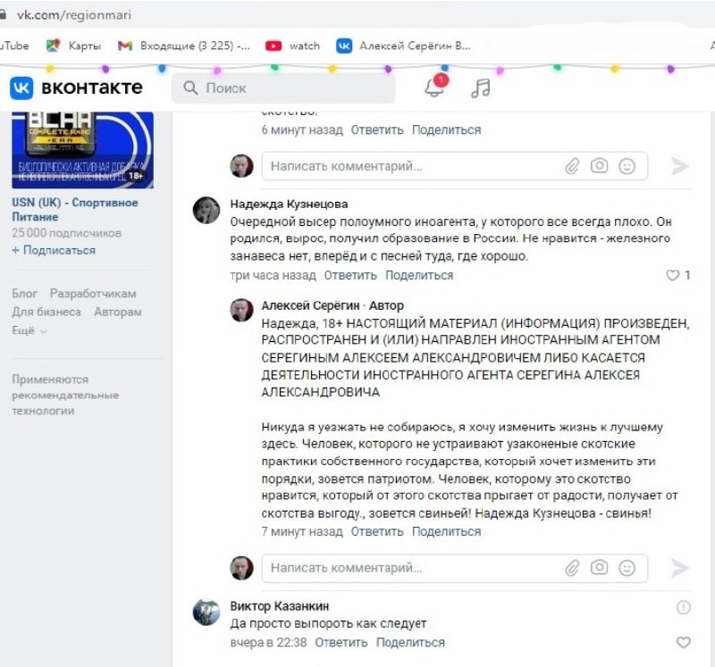The height and width of the screenshot is (667, 715).
Task: Subscribe via + Подписаться link
Action: (x=54, y=250)
